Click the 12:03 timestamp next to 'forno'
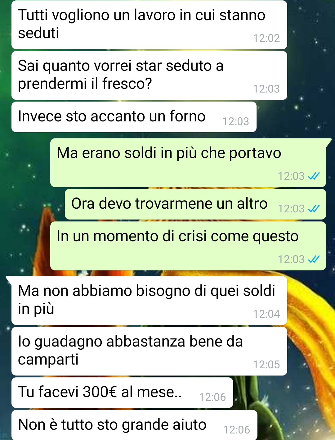 tap(236, 121)
